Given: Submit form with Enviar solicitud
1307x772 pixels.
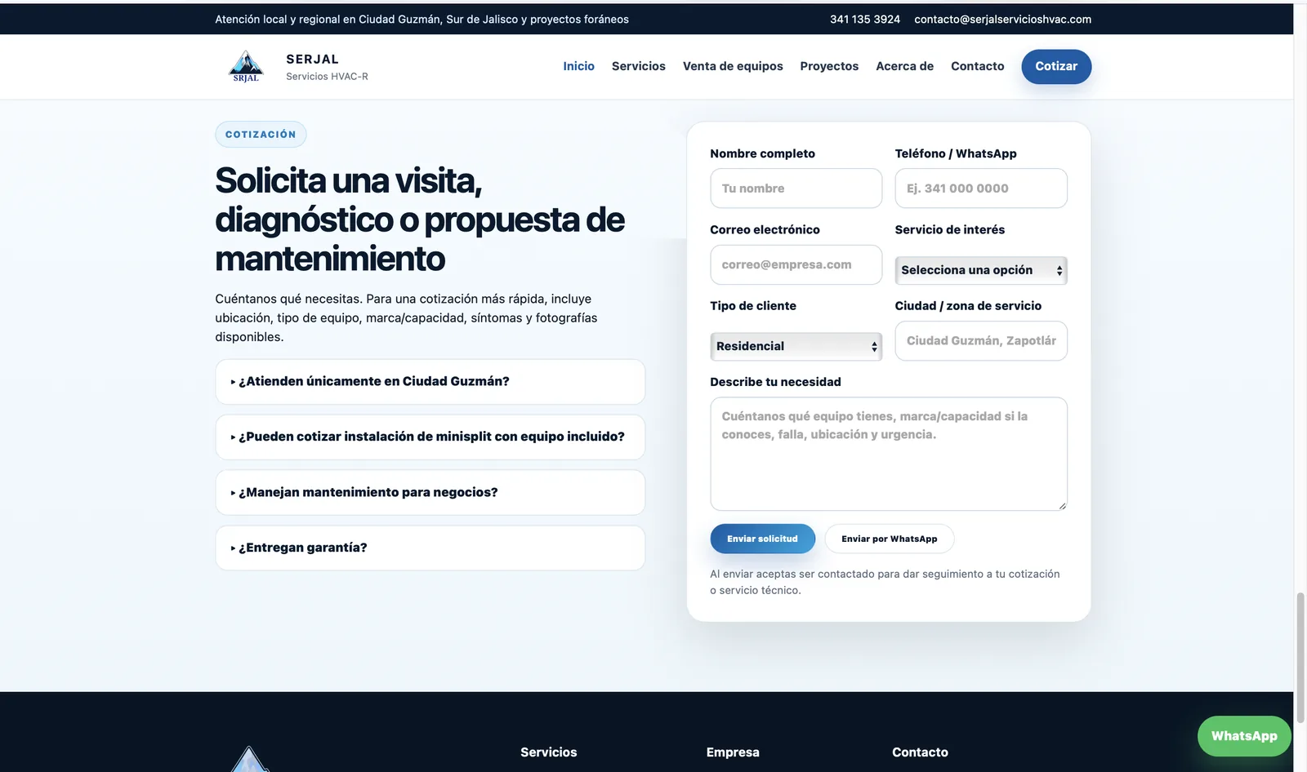Looking at the screenshot, I should point(762,539).
